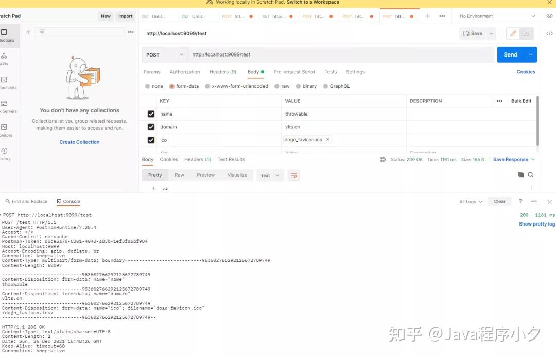Switch to the response Cookies tab
Screen dimensions: 556x357
click(169, 160)
